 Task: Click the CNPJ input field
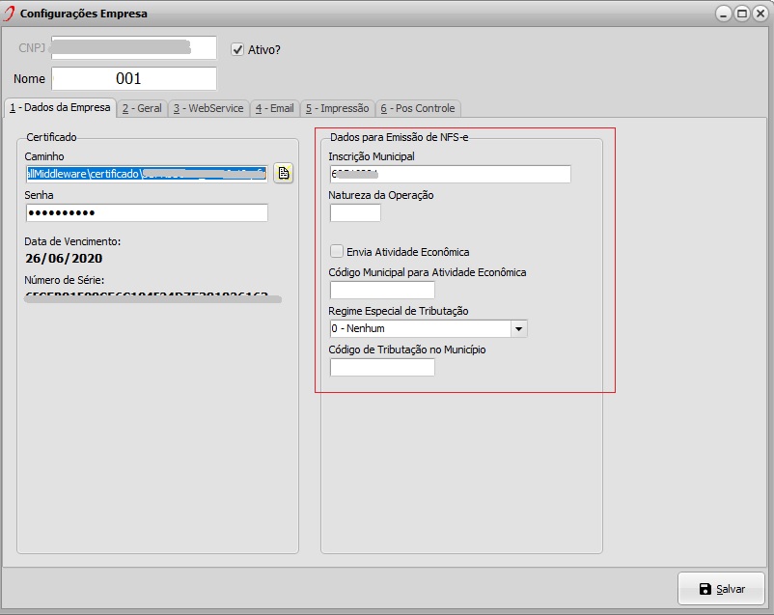tap(134, 47)
